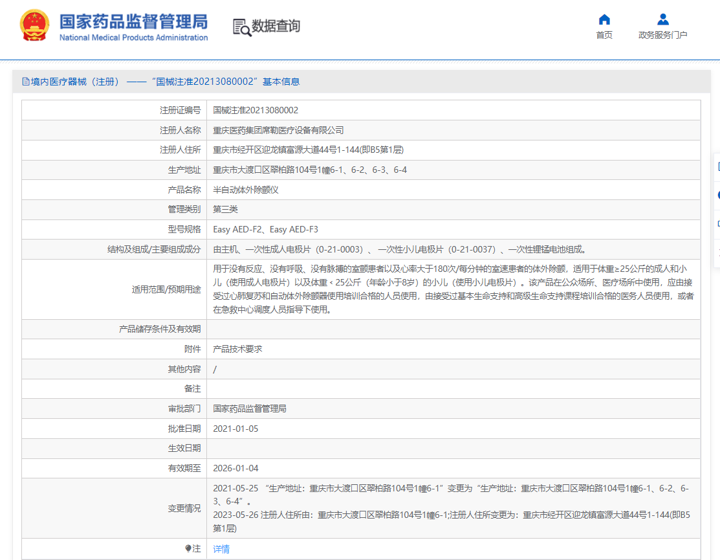Select model spec Easy AED-F2、Easy AED-F3
Image resolution: width=720 pixels, height=560 pixels.
[x=265, y=229]
